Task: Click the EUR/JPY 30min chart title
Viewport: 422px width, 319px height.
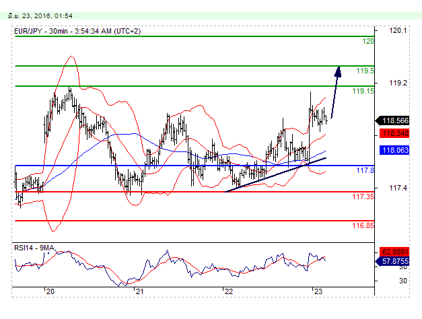Action: pyautogui.click(x=77, y=30)
